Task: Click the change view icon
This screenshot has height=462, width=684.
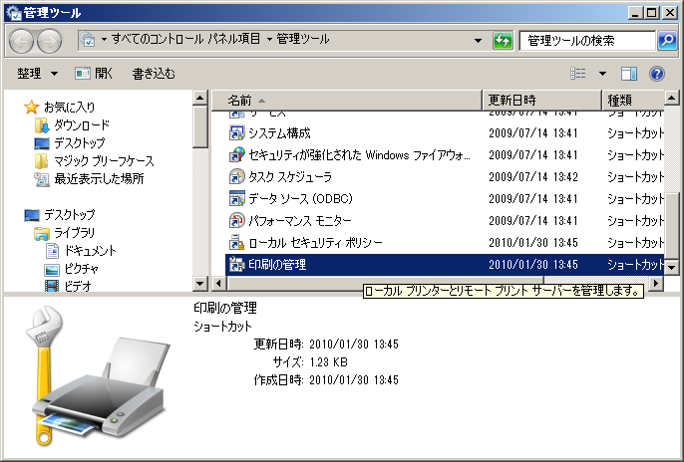Action: point(578,74)
